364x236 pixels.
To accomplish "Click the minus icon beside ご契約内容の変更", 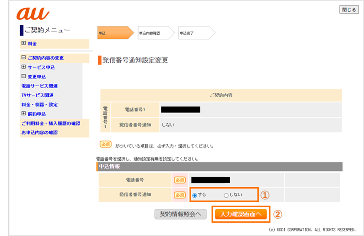I will point(23,58).
